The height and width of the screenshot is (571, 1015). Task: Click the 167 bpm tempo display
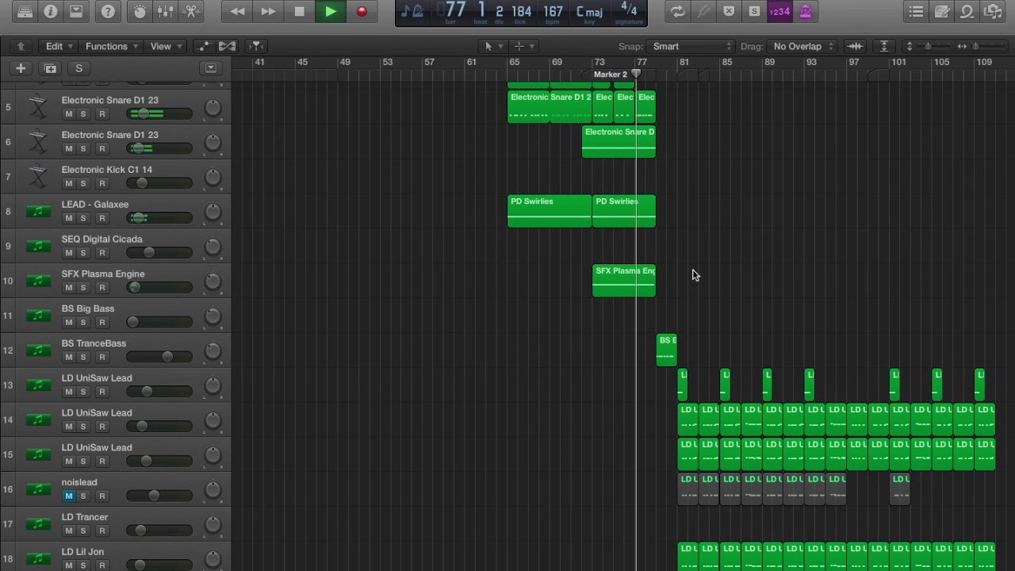pos(553,11)
